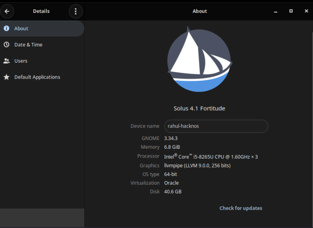313x228 pixels.
Task: Click the Details header title
Action: [x=41, y=11]
